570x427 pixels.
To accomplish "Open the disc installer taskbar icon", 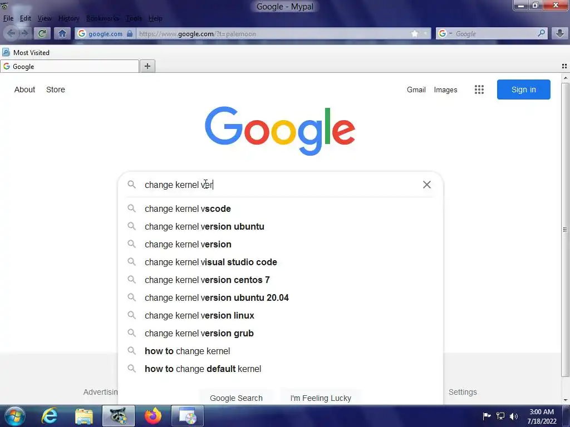I will tap(188, 416).
